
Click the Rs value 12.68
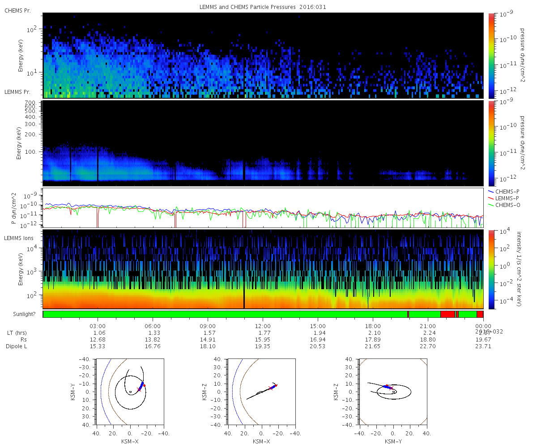98,340
